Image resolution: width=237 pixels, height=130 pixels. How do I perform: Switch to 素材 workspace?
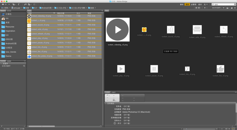pyautogui.click(x=182, y=4)
